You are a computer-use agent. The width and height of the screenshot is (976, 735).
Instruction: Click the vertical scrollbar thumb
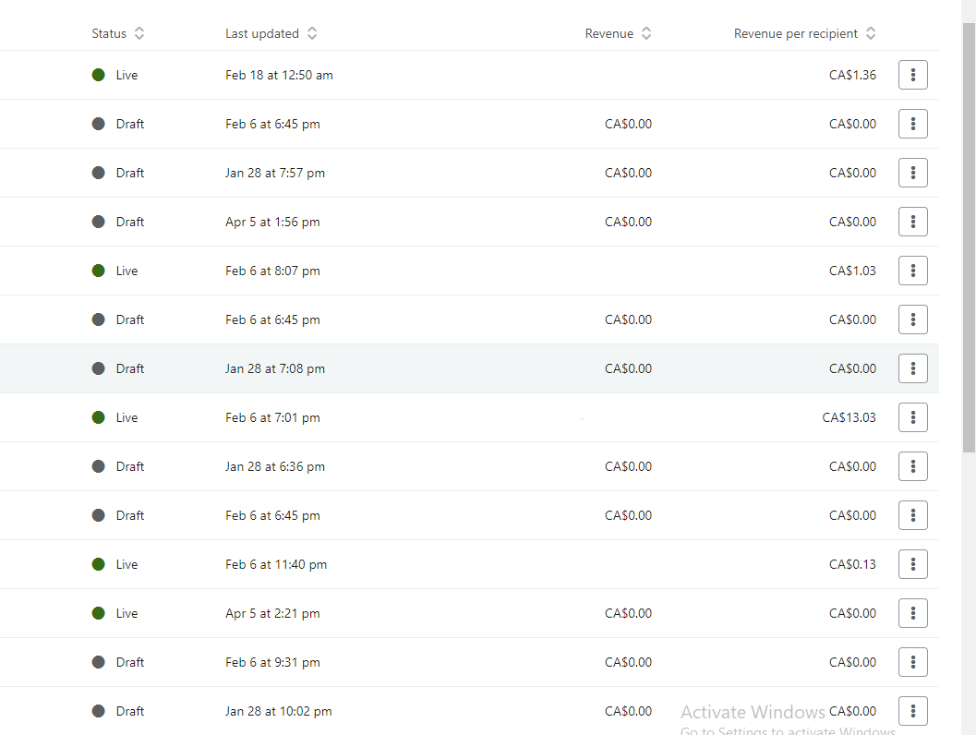969,237
